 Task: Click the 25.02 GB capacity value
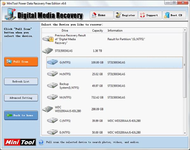point(97,74)
